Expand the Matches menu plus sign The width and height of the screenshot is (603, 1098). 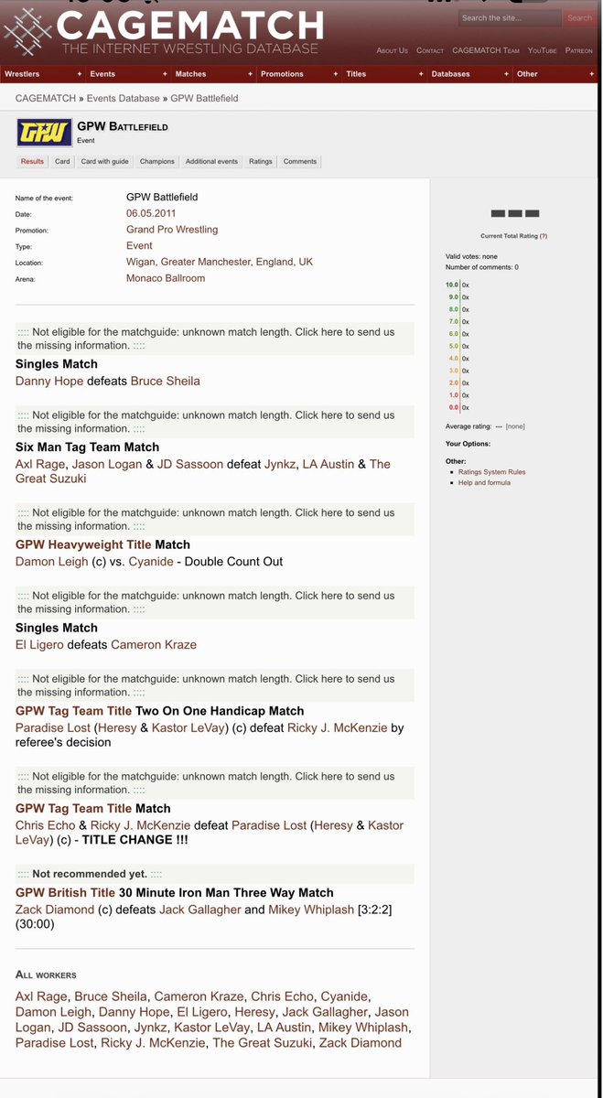pos(251,74)
